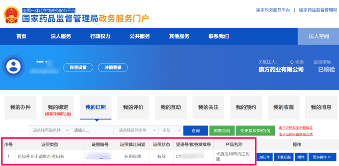339x166 pixels.
Task: Switch to the 我的办件 tab
Action: (x=20, y=107)
